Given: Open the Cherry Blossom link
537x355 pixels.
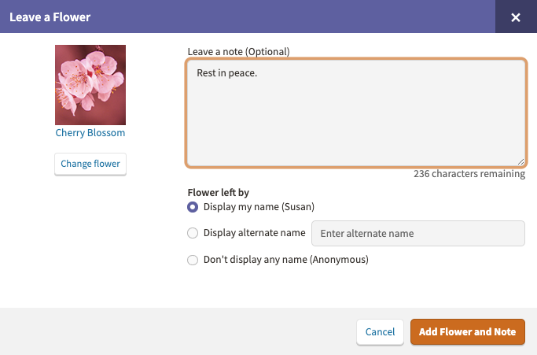Looking at the screenshot, I should 90,133.
